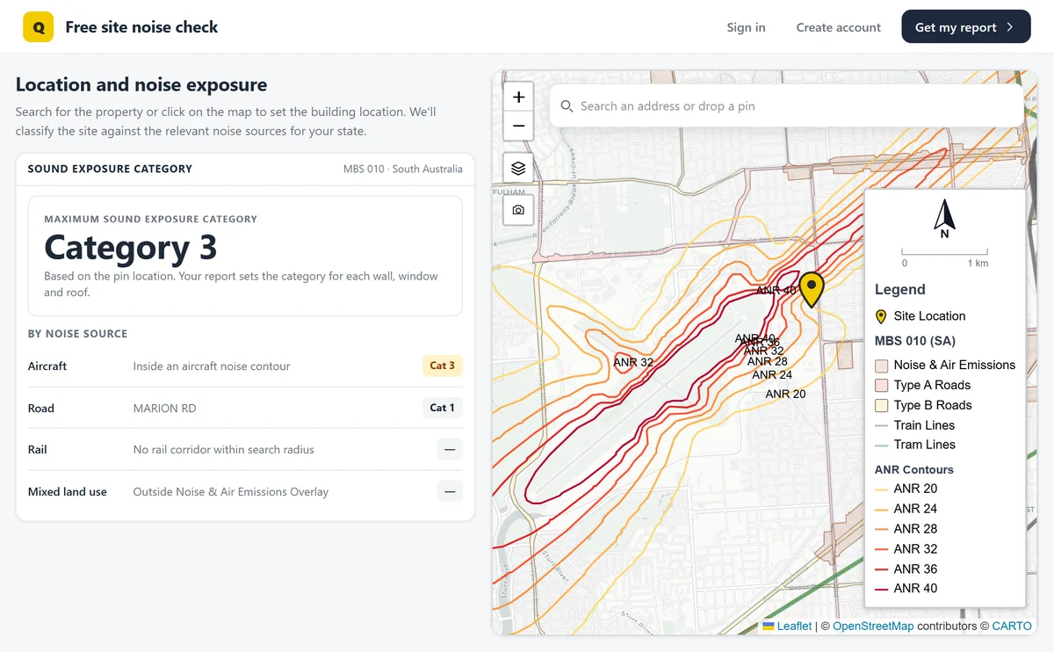1054x652 pixels.
Task: Click the magnifier icon in the search bar
Action: coord(567,106)
